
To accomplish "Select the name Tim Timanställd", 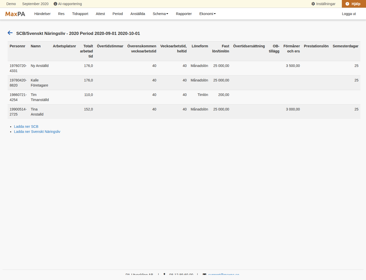I will (x=40, y=97).
